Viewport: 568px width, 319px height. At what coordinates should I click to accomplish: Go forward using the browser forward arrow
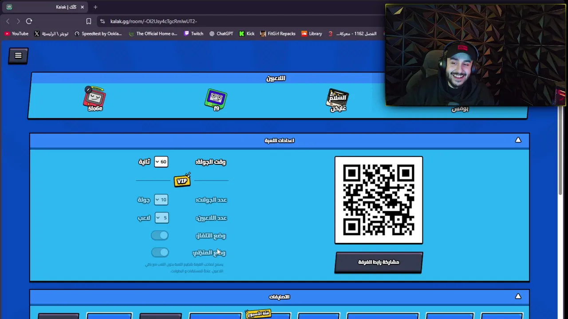pyautogui.click(x=18, y=21)
